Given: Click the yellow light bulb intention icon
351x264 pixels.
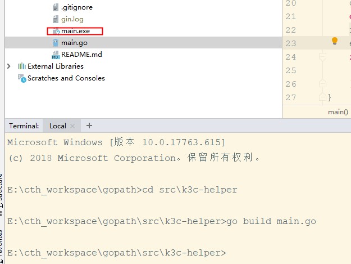Looking at the screenshot, I should tap(335, 41).
